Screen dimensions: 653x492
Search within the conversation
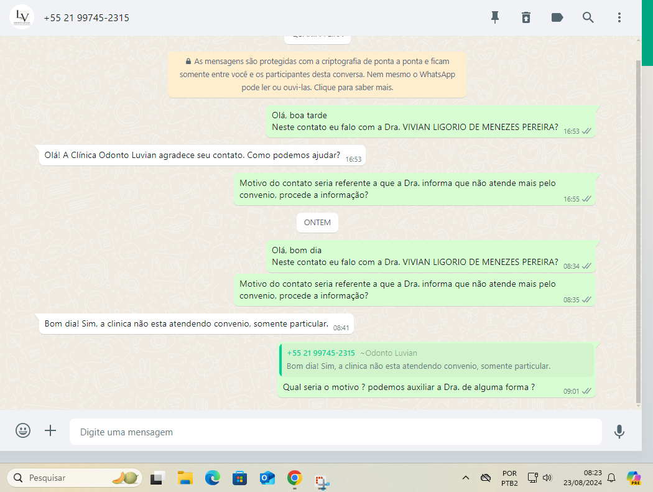point(588,17)
